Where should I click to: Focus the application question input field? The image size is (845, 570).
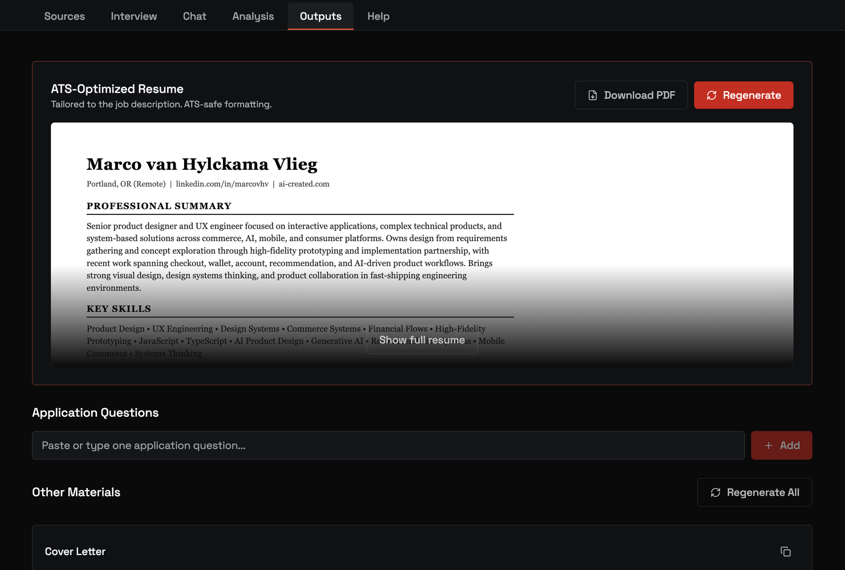pos(388,446)
